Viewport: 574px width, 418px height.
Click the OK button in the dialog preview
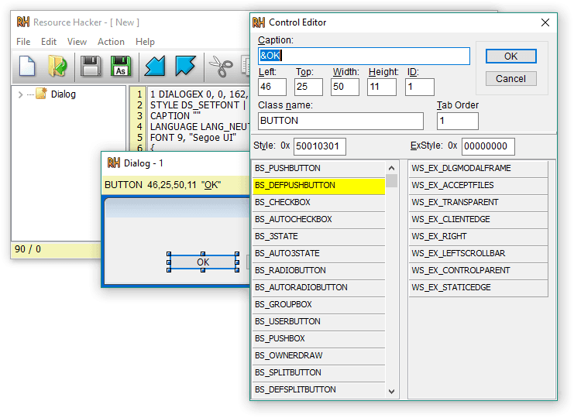[x=203, y=262]
